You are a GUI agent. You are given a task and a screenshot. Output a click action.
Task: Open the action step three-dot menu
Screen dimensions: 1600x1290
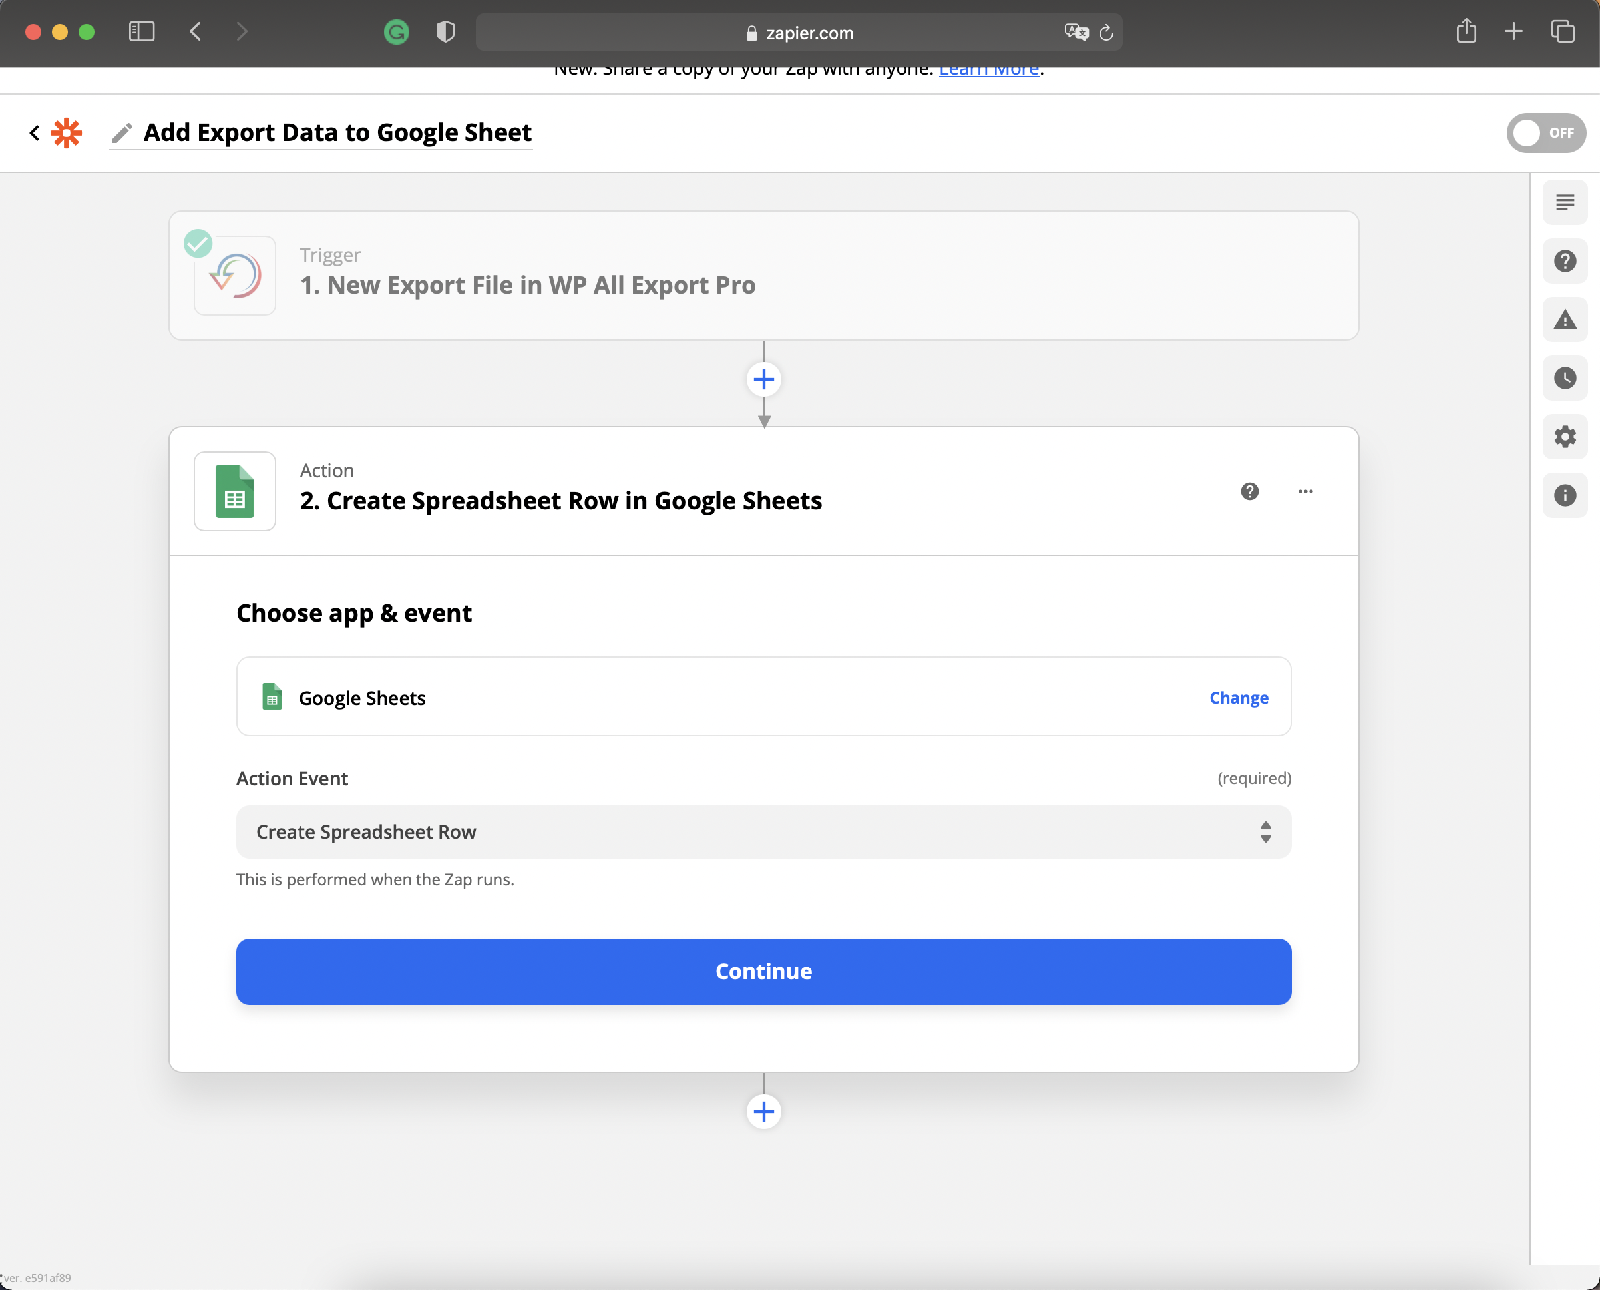(x=1305, y=491)
